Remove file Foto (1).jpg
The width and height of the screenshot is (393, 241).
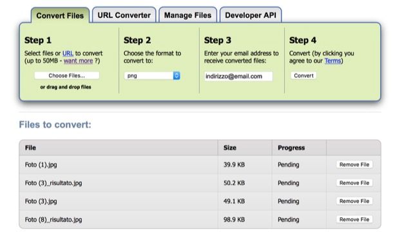click(x=354, y=164)
